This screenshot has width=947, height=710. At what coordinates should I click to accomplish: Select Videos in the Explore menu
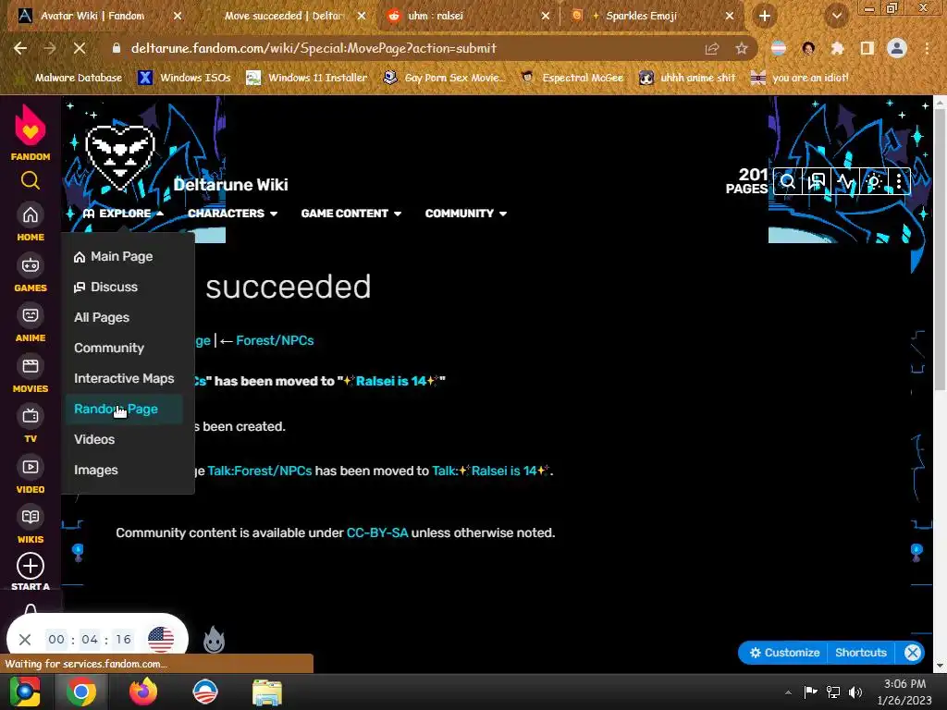pos(94,439)
